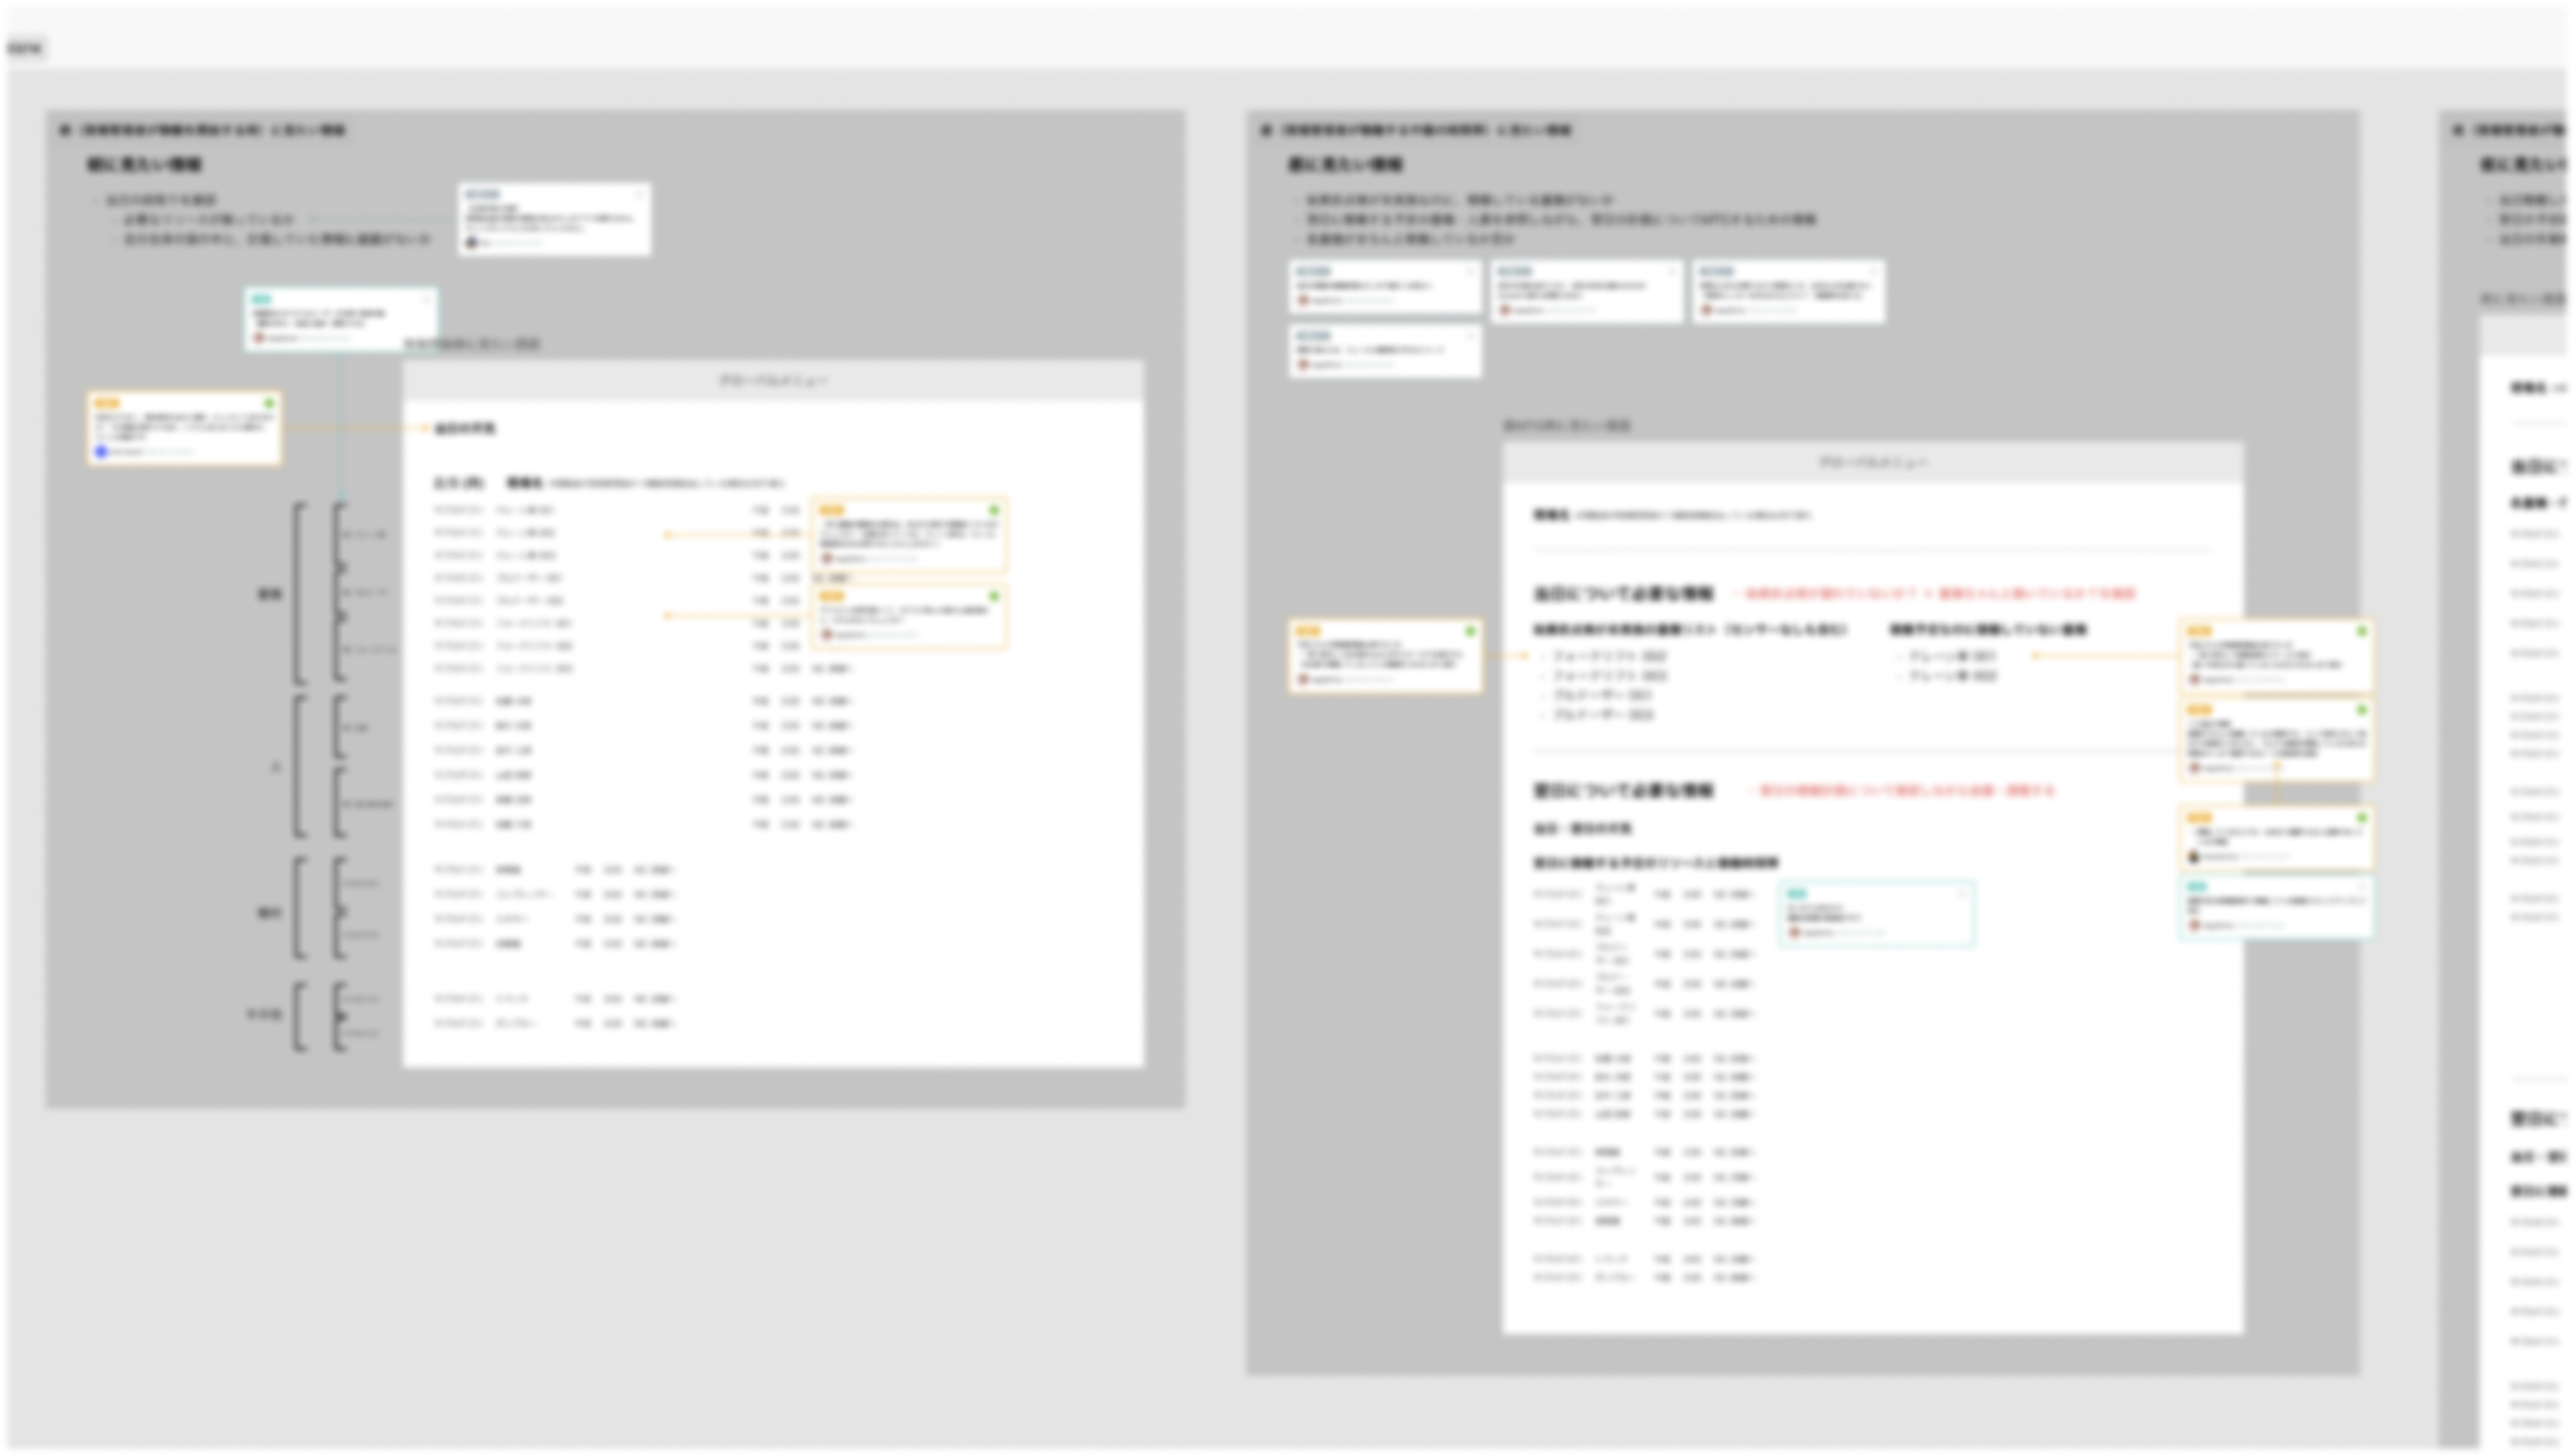Click avatar on teal card in first frame

(259, 338)
